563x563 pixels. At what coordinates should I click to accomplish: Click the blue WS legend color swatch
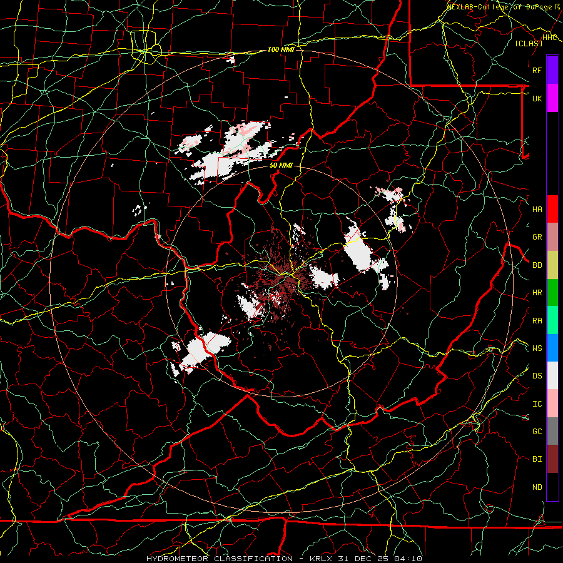click(552, 348)
